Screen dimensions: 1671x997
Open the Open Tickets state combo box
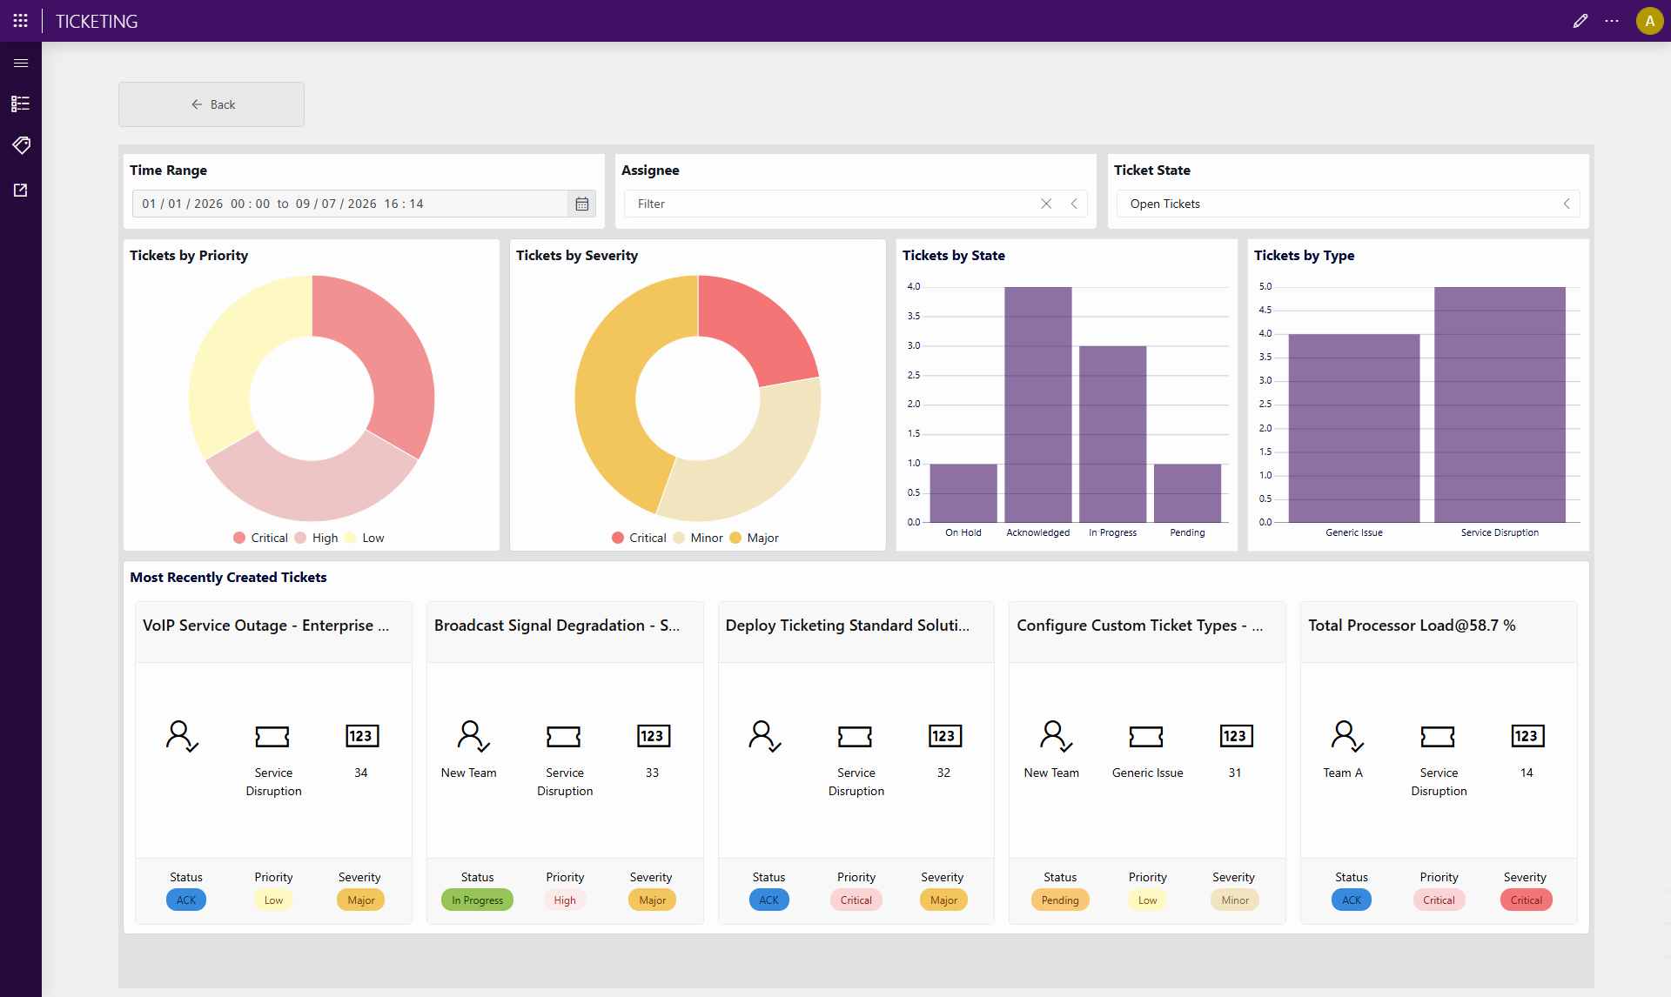point(1347,204)
